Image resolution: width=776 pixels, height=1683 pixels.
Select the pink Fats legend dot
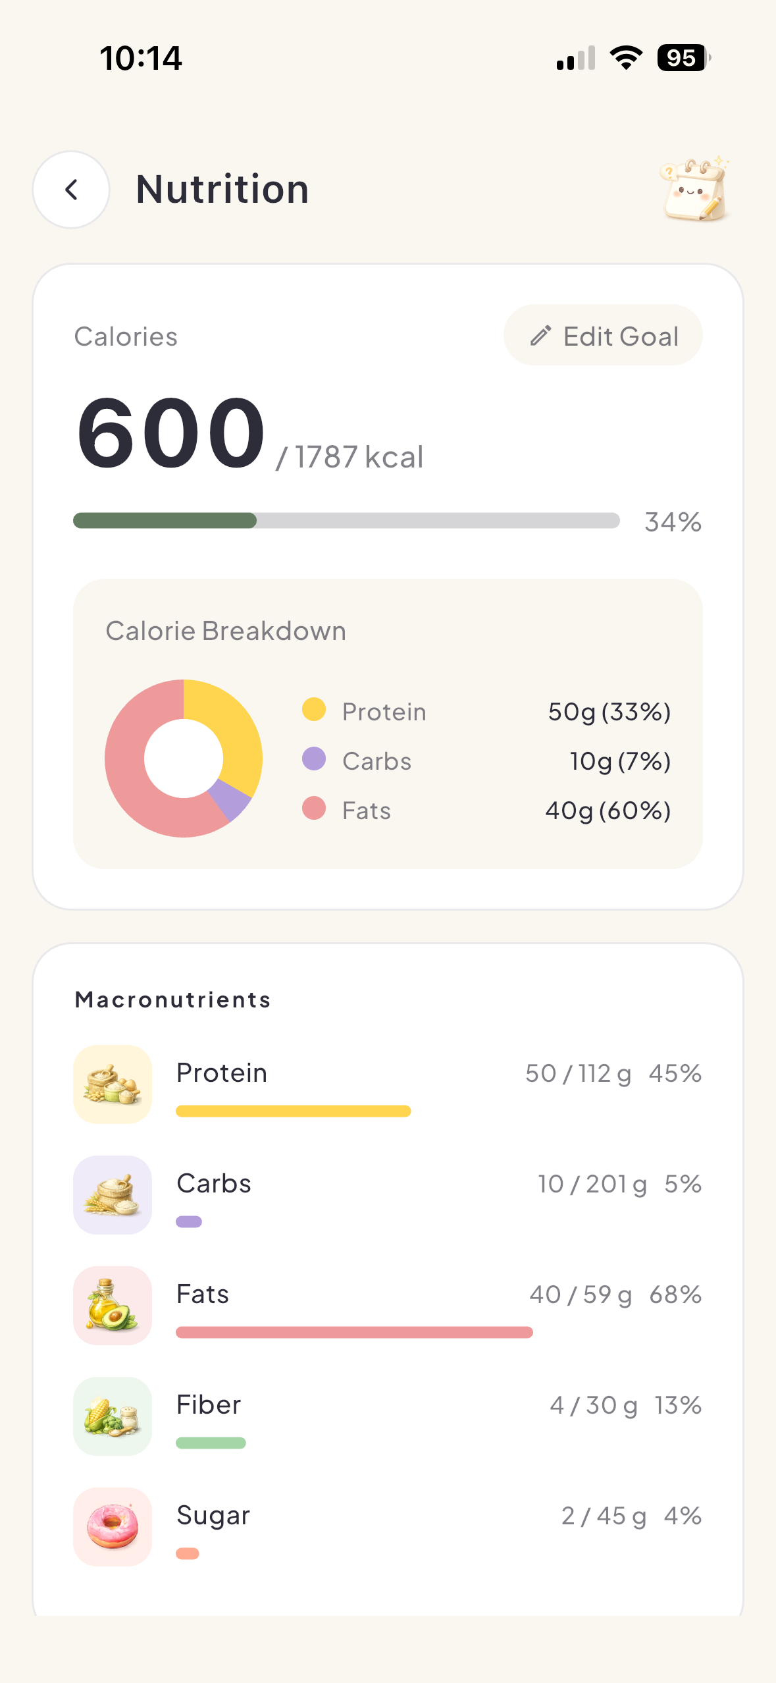coord(314,808)
